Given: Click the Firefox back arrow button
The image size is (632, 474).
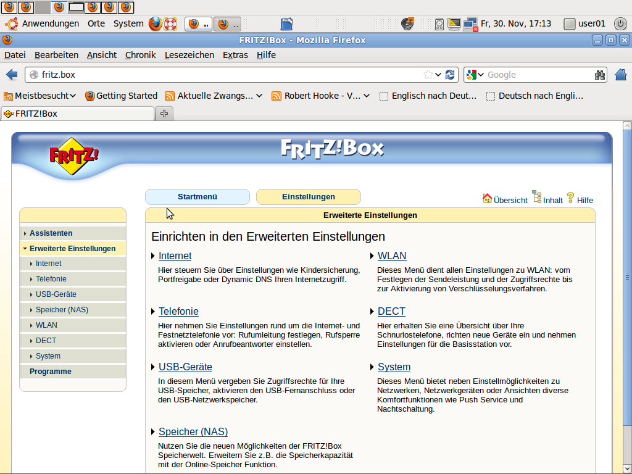Looking at the screenshot, I should coord(12,75).
